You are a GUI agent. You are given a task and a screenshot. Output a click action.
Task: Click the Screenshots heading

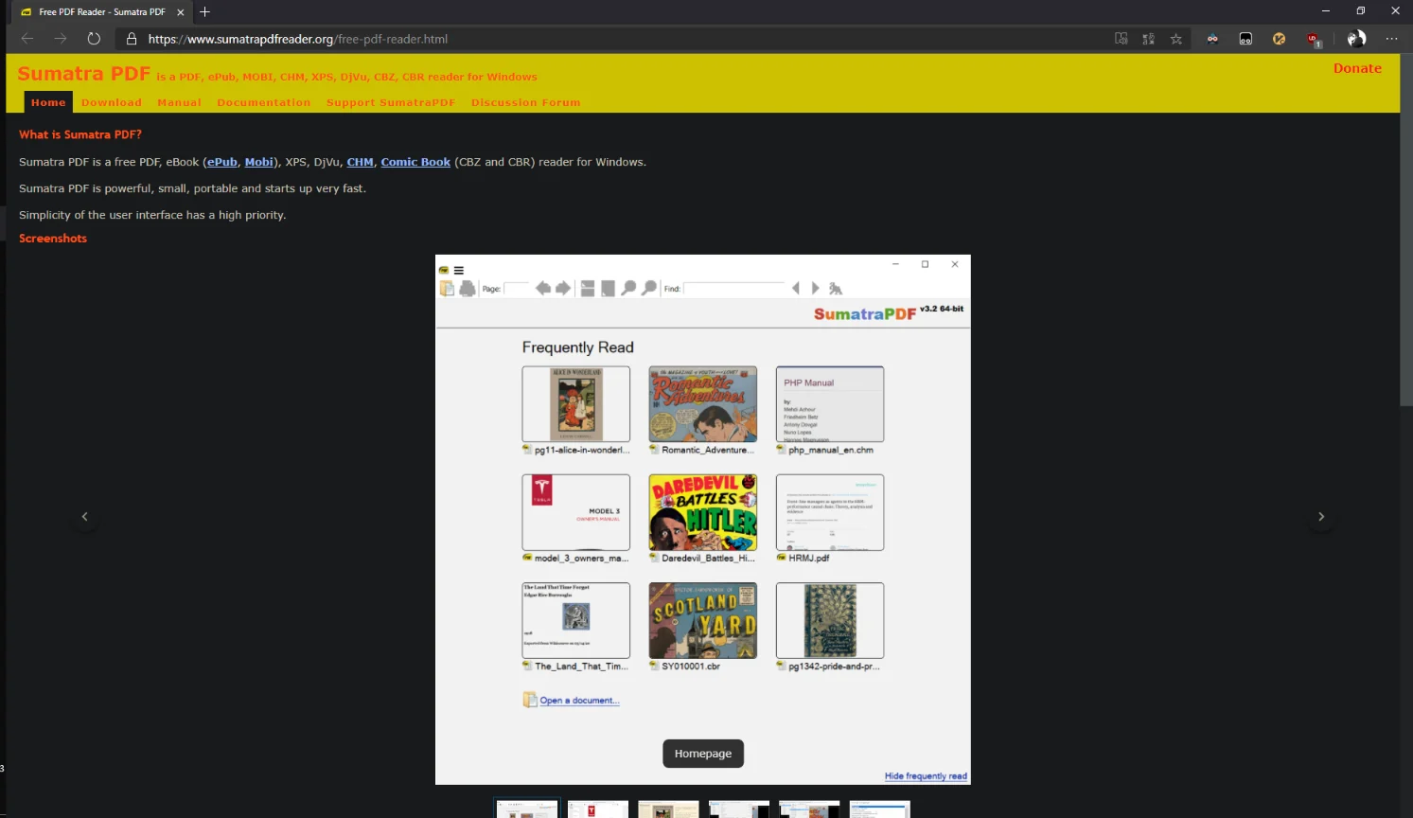point(53,239)
